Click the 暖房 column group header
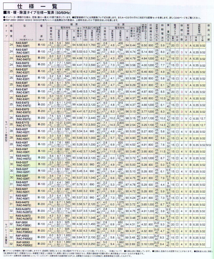The width and height of the screenshot is (214, 259). click(x=74, y=24)
